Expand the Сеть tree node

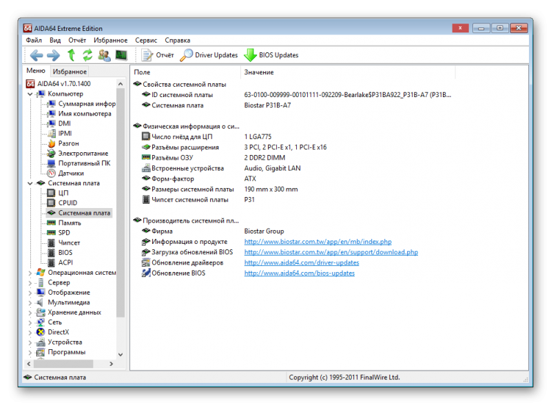coord(30,322)
